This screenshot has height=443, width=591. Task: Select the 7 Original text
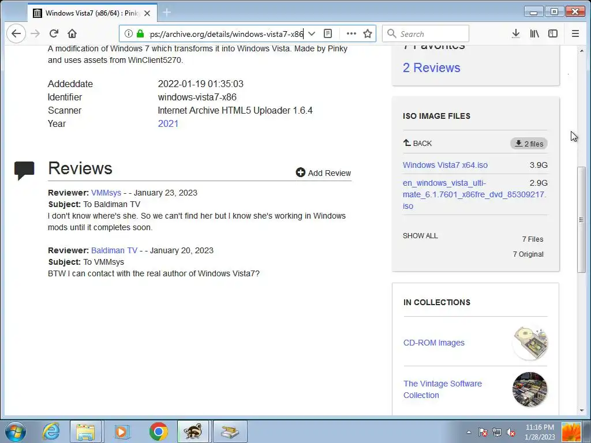(528, 254)
